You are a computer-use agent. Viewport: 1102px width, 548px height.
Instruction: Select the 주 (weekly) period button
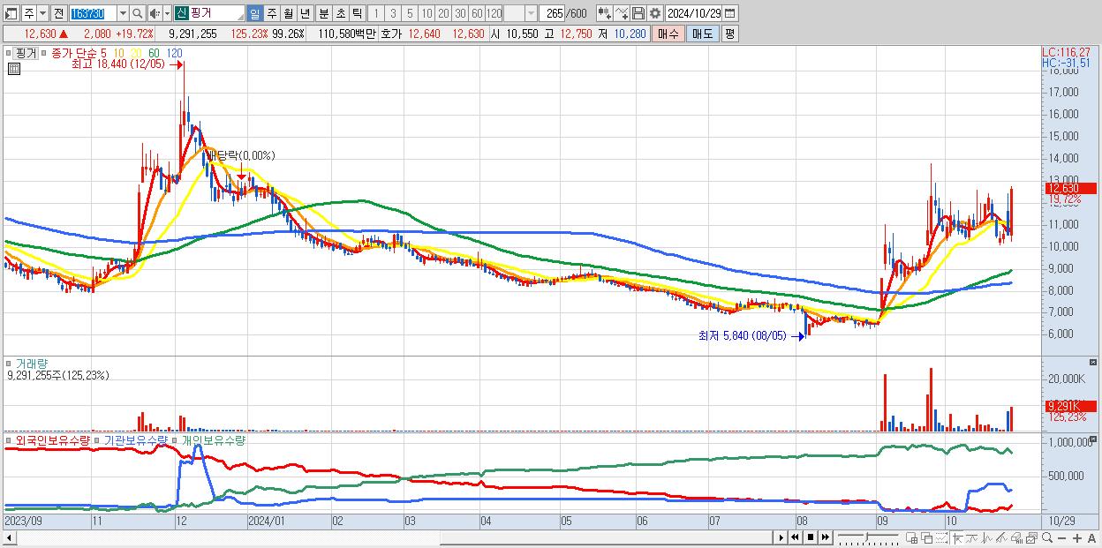coord(271,13)
